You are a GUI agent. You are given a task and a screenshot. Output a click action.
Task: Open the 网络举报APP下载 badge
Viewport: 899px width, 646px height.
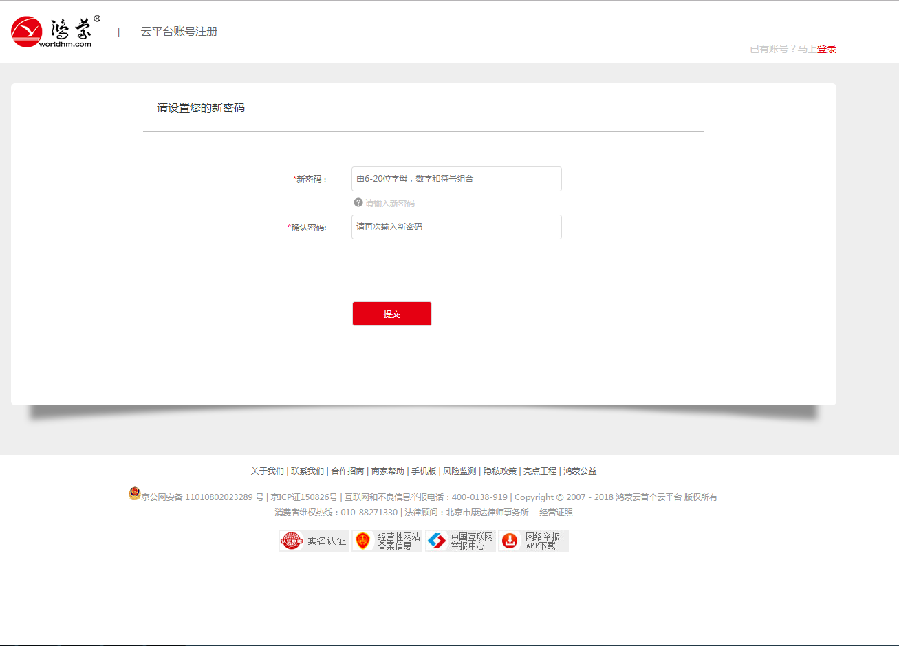click(533, 541)
